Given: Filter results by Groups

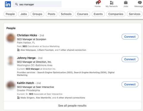Looking at the screenshot, I should pos(37,14).
